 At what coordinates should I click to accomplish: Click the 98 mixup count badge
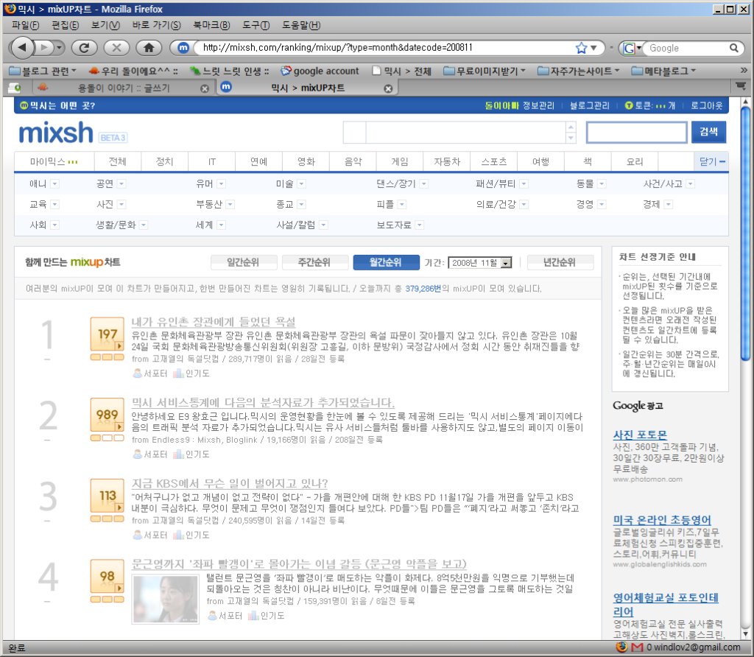click(x=108, y=577)
